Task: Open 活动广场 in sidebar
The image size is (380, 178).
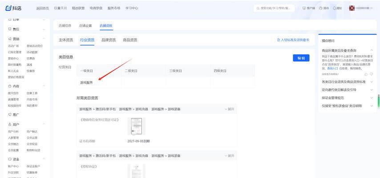Action: coord(13,46)
